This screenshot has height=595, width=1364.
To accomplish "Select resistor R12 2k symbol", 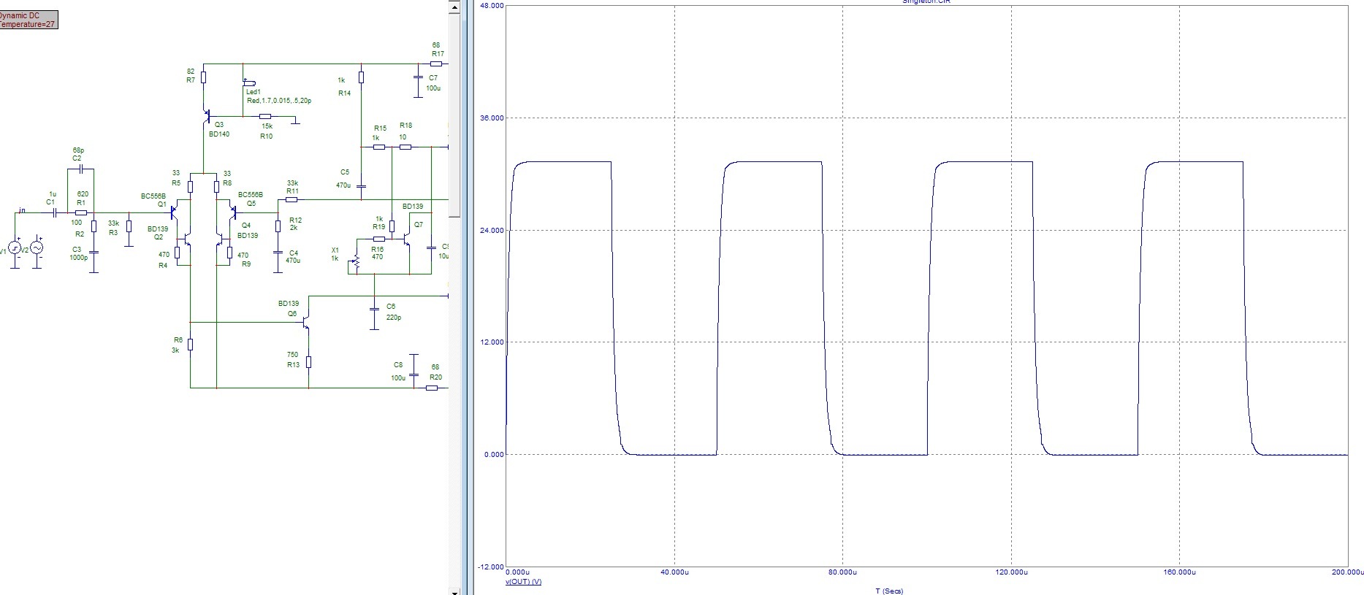I will 278,226.
